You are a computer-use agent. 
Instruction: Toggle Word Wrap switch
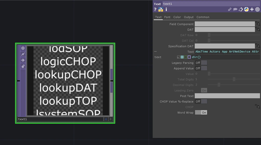(x=201, y=112)
